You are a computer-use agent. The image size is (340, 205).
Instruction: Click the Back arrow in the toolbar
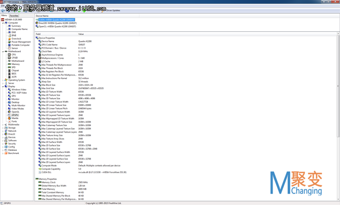[x=3, y=11]
